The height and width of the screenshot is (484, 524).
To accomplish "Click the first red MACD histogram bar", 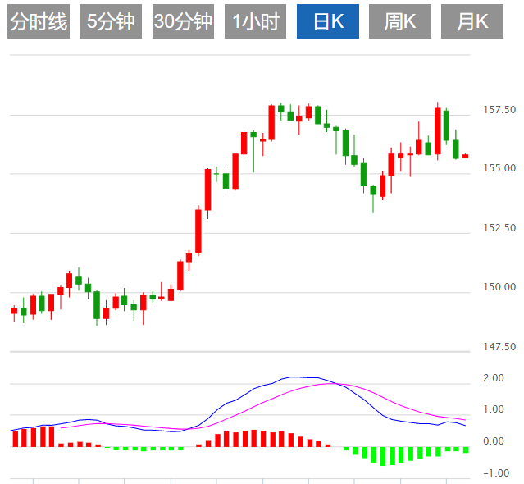I will pyautogui.click(x=16, y=439).
